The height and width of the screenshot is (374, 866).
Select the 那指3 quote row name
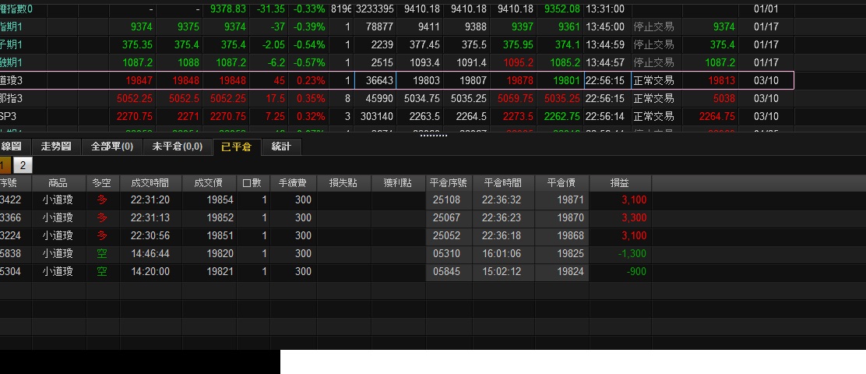(x=11, y=98)
